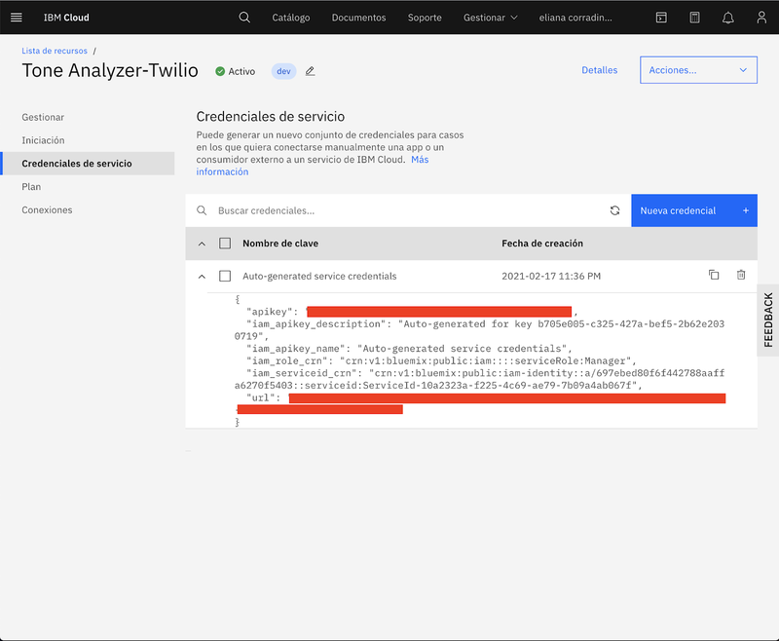Image resolution: width=779 pixels, height=641 pixels.
Task: View notifications via the bell icon
Action: click(728, 17)
